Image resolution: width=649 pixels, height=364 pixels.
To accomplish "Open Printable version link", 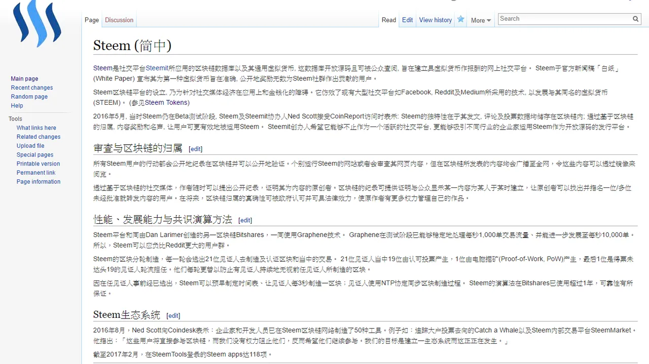I will [x=38, y=164].
